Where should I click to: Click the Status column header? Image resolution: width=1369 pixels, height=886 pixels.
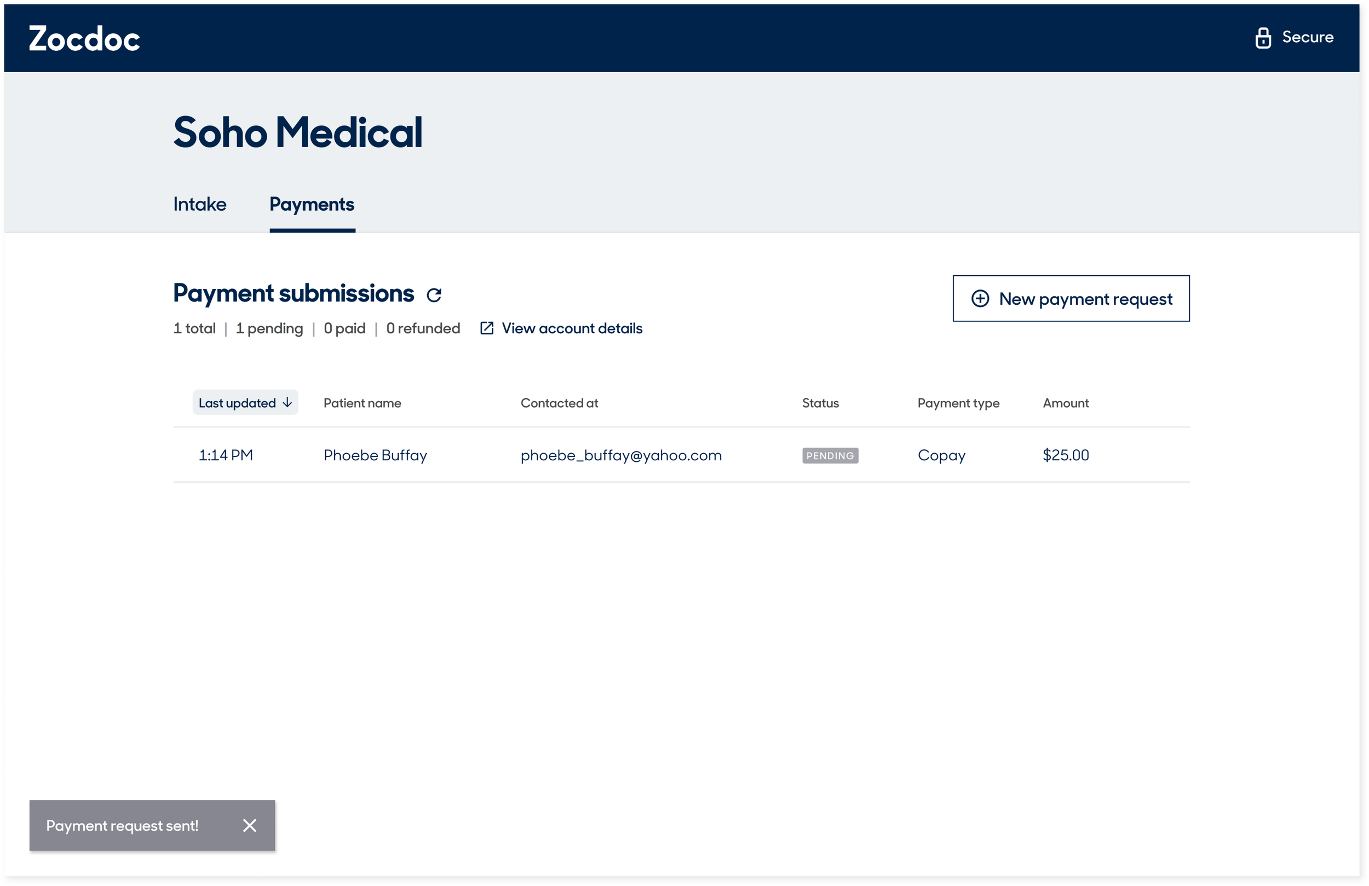click(x=820, y=403)
